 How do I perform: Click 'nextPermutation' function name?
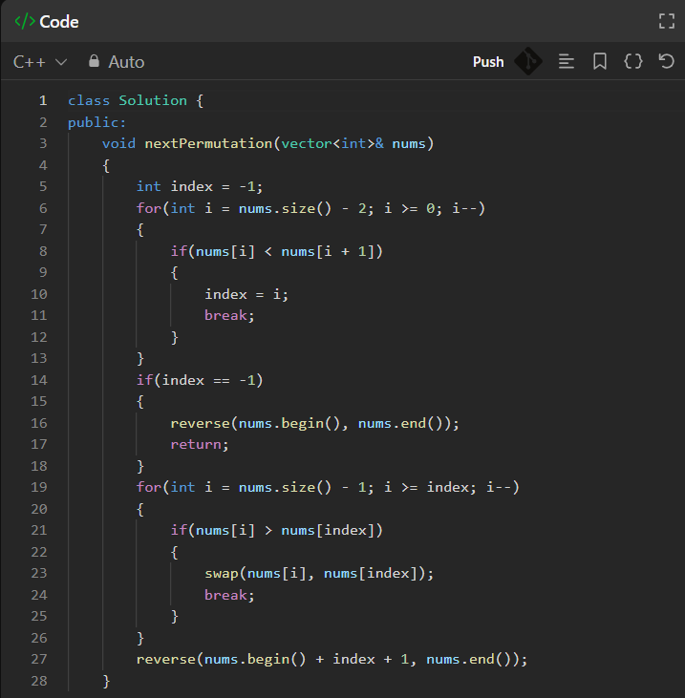(x=208, y=144)
